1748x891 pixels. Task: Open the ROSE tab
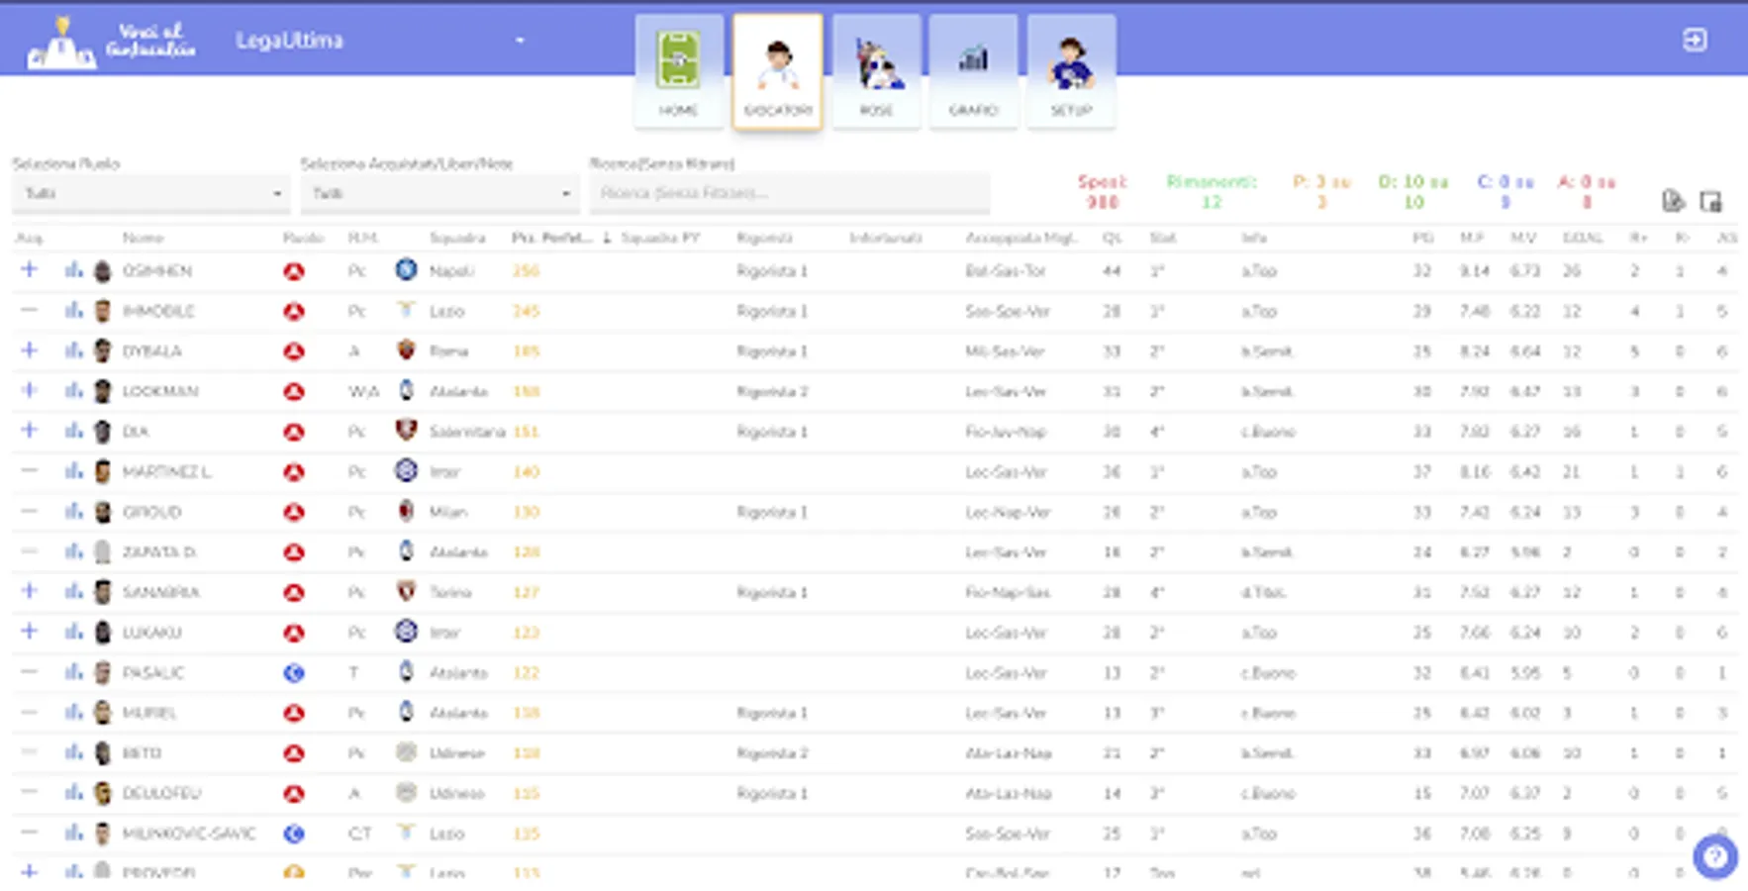[x=876, y=71]
